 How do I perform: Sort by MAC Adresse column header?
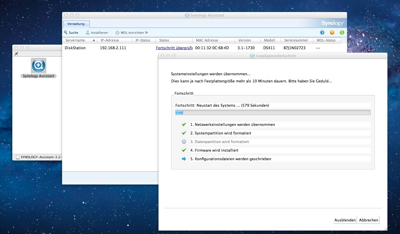(x=213, y=40)
